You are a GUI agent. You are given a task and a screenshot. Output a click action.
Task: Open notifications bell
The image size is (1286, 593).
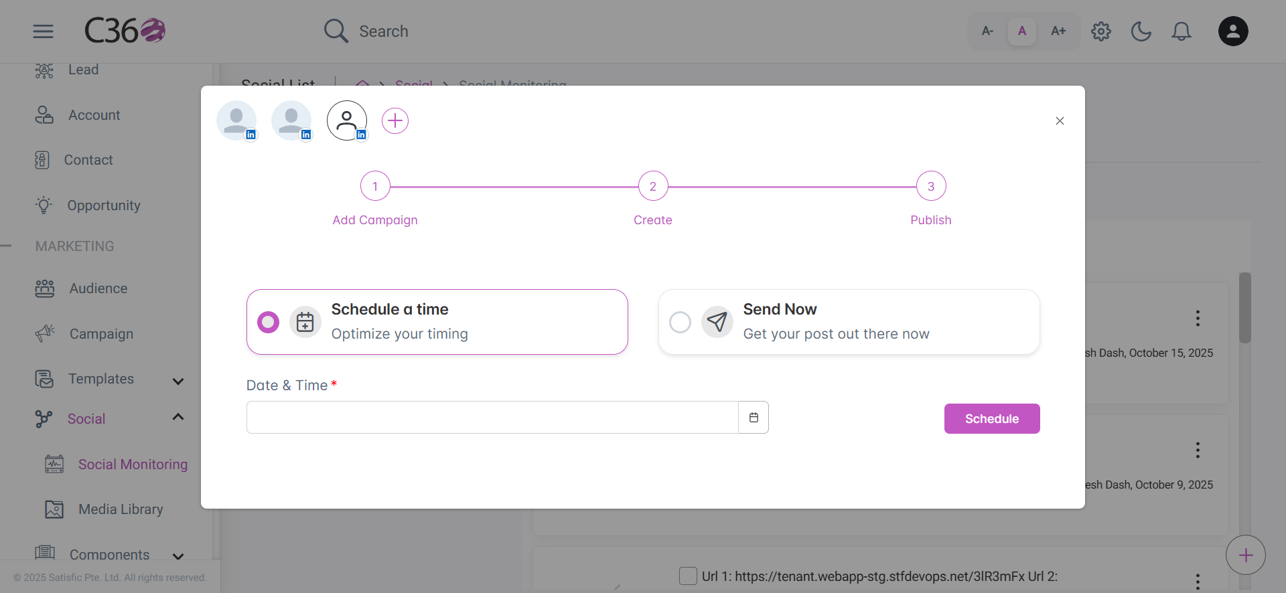point(1182,31)
